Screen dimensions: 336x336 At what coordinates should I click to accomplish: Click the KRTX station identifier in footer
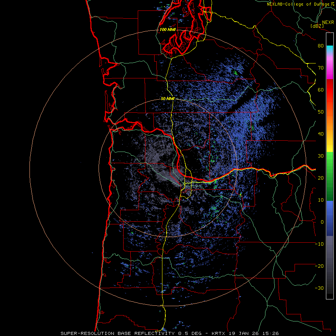[x=218, y=333]
